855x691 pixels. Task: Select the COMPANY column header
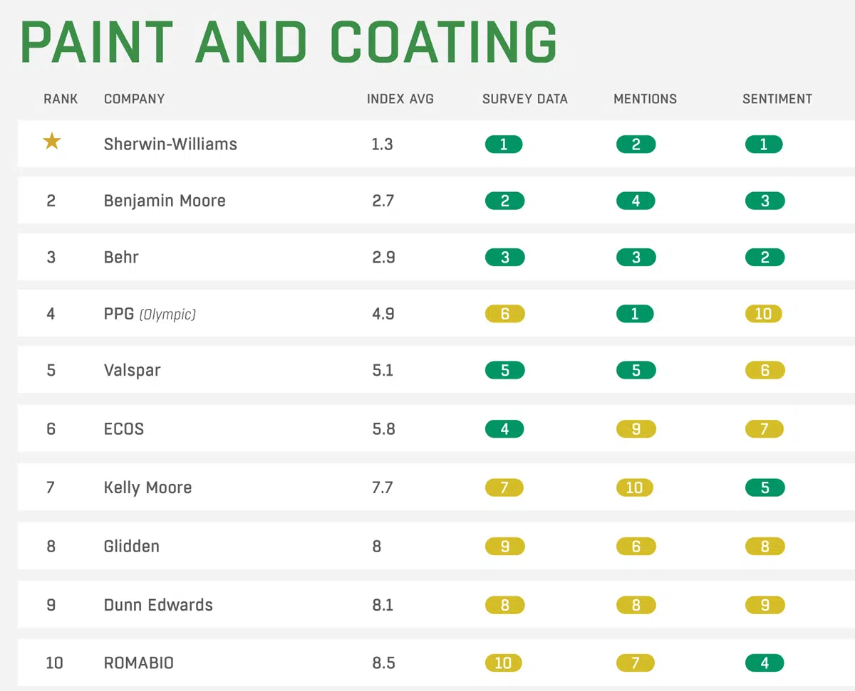134,99
